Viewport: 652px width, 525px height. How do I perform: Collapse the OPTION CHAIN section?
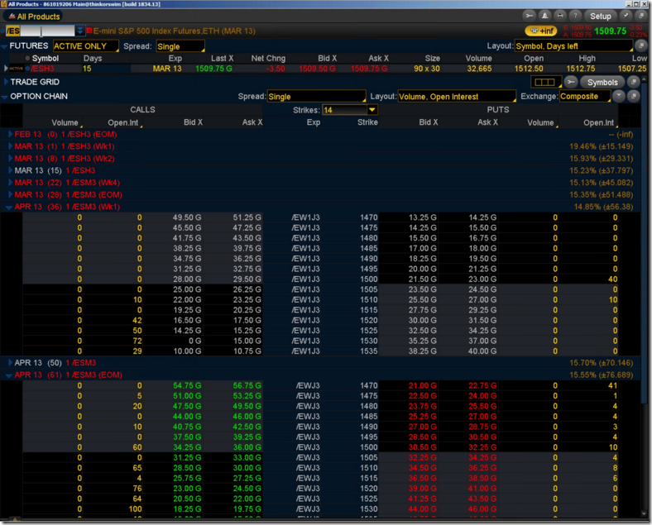pyautogui.click(x=4, y=97)
